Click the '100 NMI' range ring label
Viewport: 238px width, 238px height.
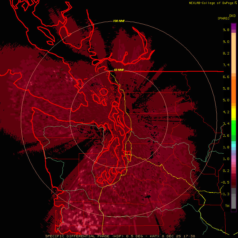(x=119, y=21)
